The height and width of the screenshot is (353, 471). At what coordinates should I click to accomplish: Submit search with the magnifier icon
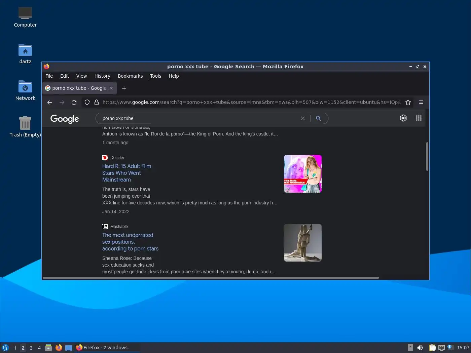318,118
